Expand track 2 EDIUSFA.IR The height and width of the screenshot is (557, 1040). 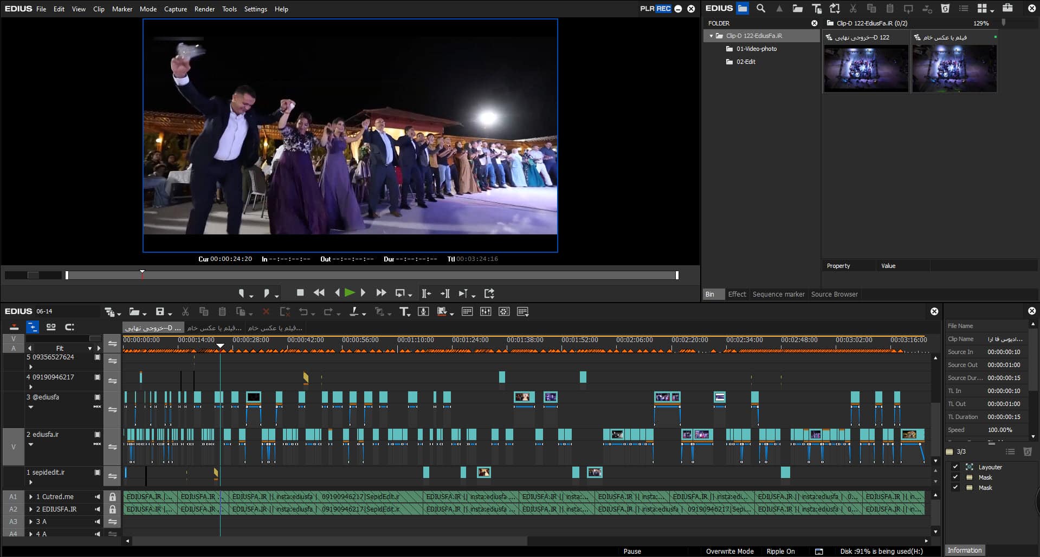click(x=31, y=509)
